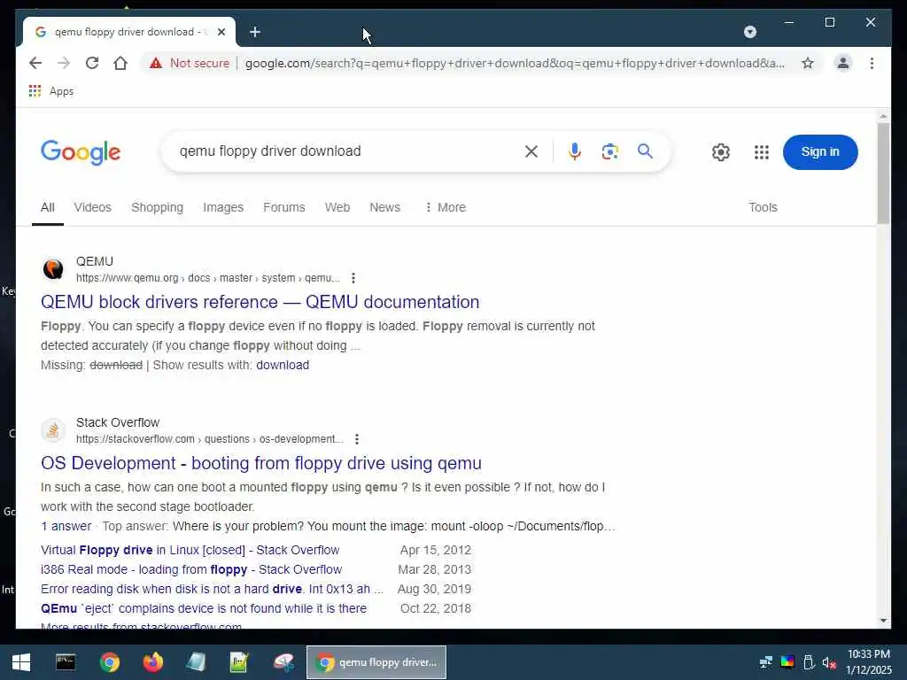Click the Not secure warning indicator

pos(190,63)
